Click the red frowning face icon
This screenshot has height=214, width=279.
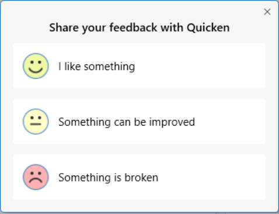(36, 177)
